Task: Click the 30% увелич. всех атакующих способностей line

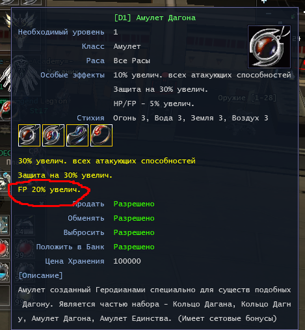Action: 107,161
